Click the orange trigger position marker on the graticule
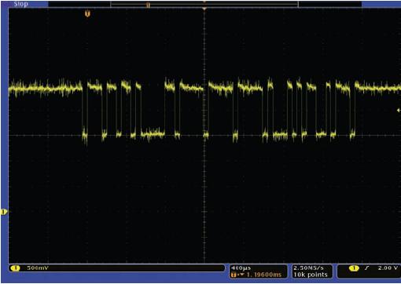Viewport: 401px width, 284px height. tap(87, 13)
